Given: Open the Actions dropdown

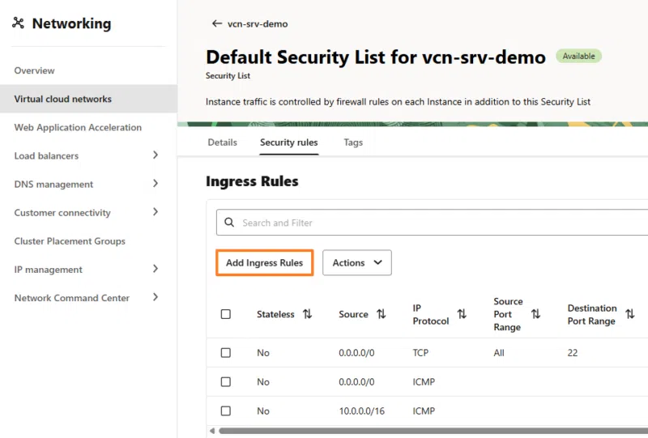Looking at the screenshot, I should [x=357, y=263].
